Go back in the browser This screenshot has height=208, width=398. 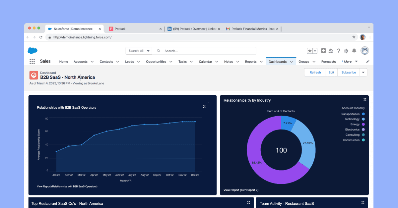click(x=28, y=37)
